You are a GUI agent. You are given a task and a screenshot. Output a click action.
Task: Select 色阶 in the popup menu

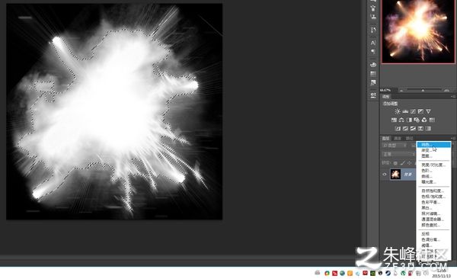(427, 171)
